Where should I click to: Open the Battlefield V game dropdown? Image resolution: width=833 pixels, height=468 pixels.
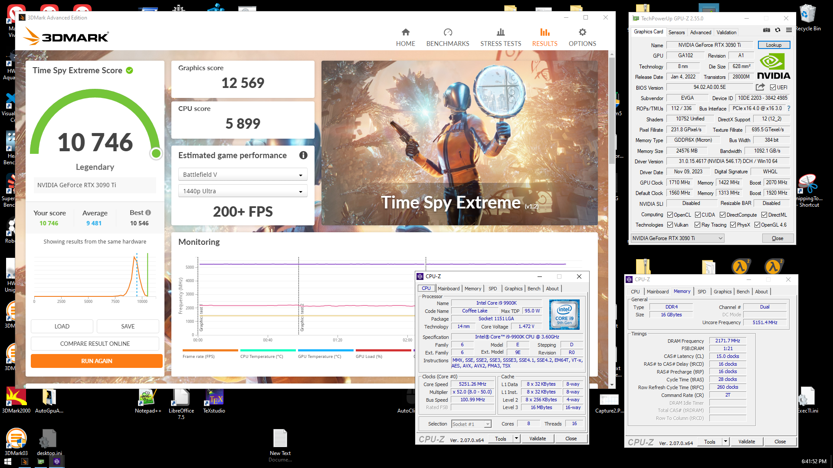coord(243,175)
